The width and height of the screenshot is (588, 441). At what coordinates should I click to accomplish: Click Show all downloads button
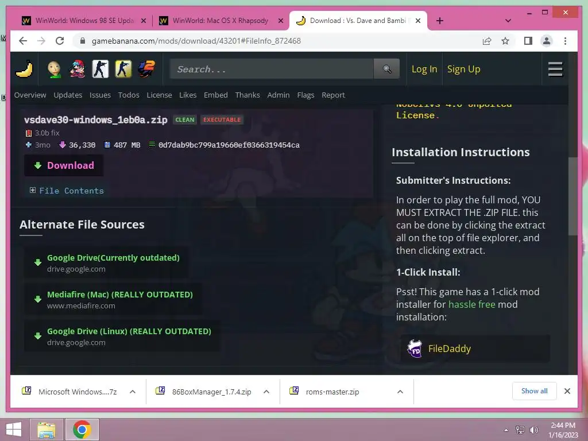535,391
